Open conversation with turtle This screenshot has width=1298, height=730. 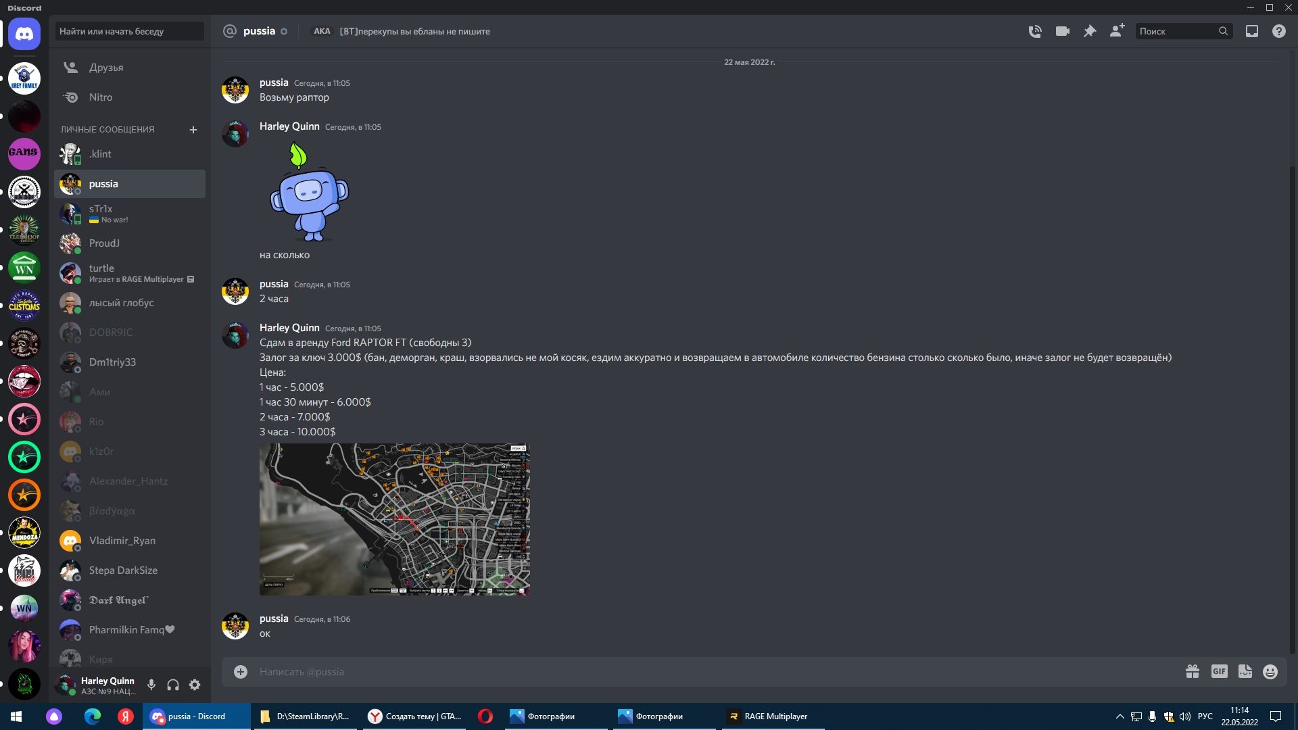coord(130,273)
